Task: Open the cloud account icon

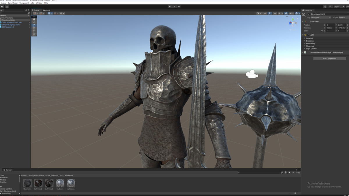Action: click(x=2, y=6)
